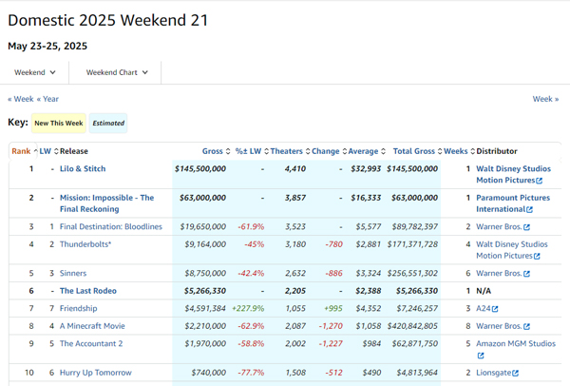The width and height of the screenshot is (570, 386).
Task: Click external link icon in Lilo & Stitch row
Action: click(540, 181)
